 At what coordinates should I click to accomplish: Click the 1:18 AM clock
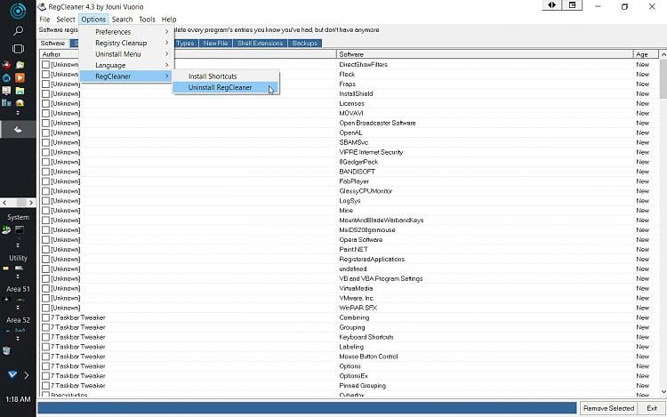coord(18,399)
